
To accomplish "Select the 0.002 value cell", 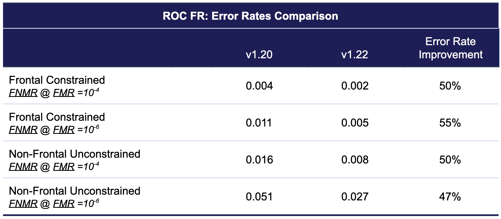I will click(x=355, y=86).
